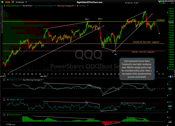Click the move arrows beside Volume
Screen dimensions: 175x126
(x=77, y=6)
